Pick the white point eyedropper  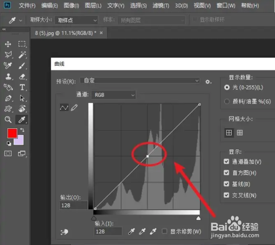pos(153,231)
